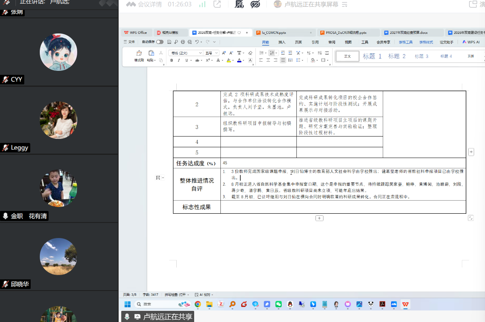This screenshot has height=322, width=485.
Task: Click the numbered list icon
Action: click(272, 53)
